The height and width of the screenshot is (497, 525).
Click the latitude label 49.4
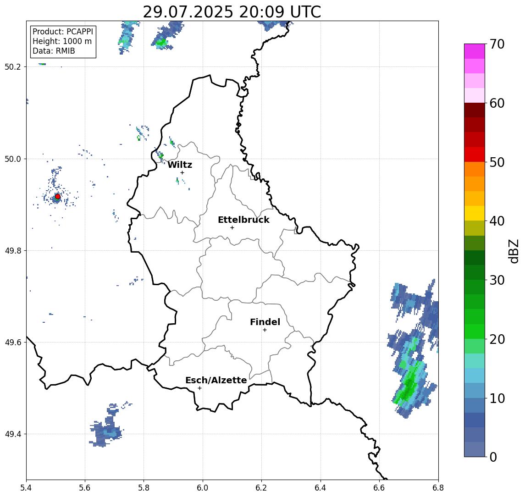(13, 434)
